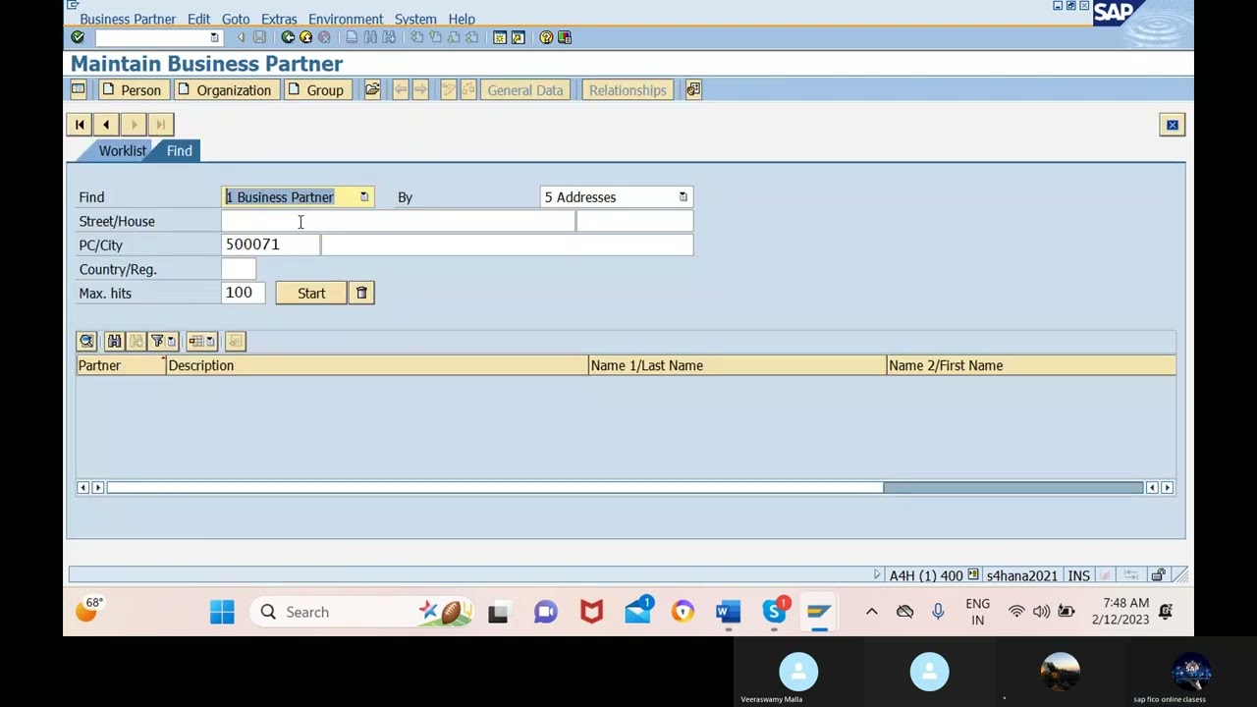Click the Windows Start button

tap(222, 612)
